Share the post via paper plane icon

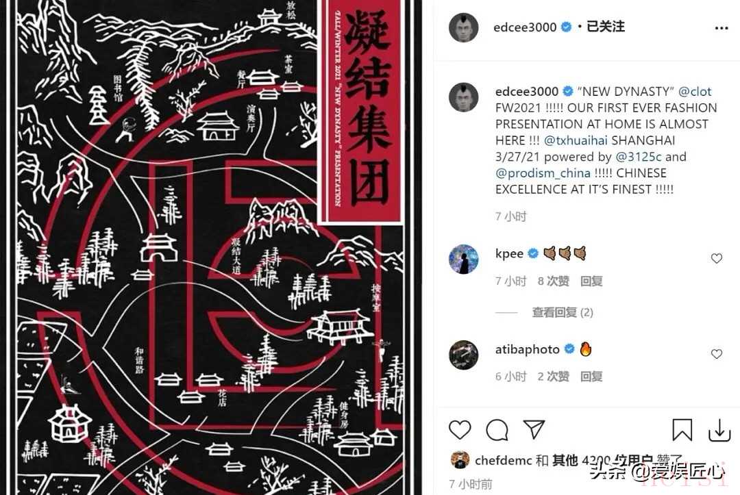(534, 429)
